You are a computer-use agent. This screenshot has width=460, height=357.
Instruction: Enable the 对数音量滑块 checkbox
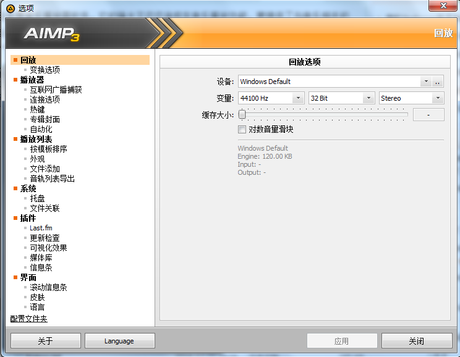click(x=242, y=129)
